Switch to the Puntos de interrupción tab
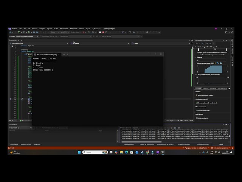This screenshot has height=182, width=242. click(147, 144)
